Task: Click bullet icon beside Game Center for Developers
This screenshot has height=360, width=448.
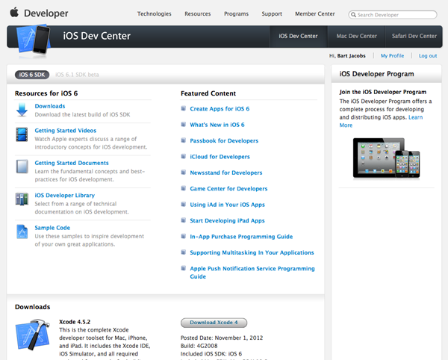Action: pos(184,188)
